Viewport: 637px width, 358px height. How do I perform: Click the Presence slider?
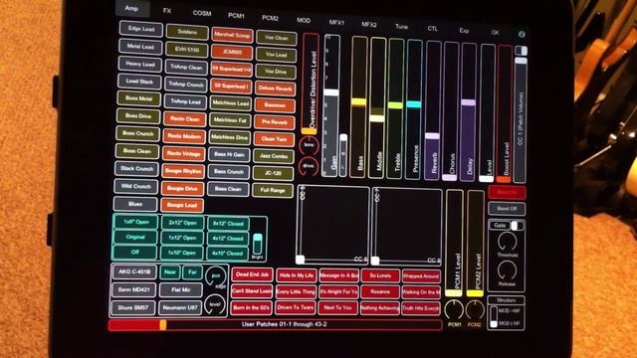(414, 109)
